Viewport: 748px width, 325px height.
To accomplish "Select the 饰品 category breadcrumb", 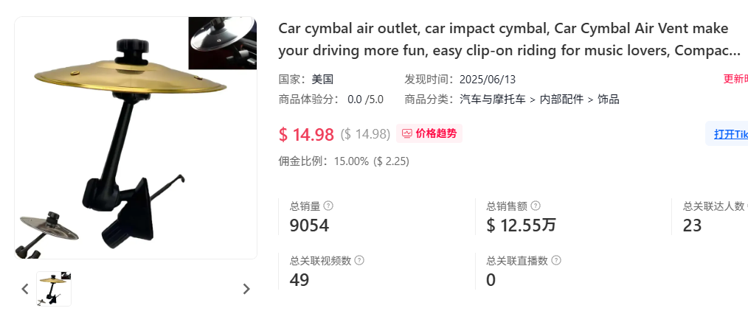I will pyautogui.click(x=609, y=99).
